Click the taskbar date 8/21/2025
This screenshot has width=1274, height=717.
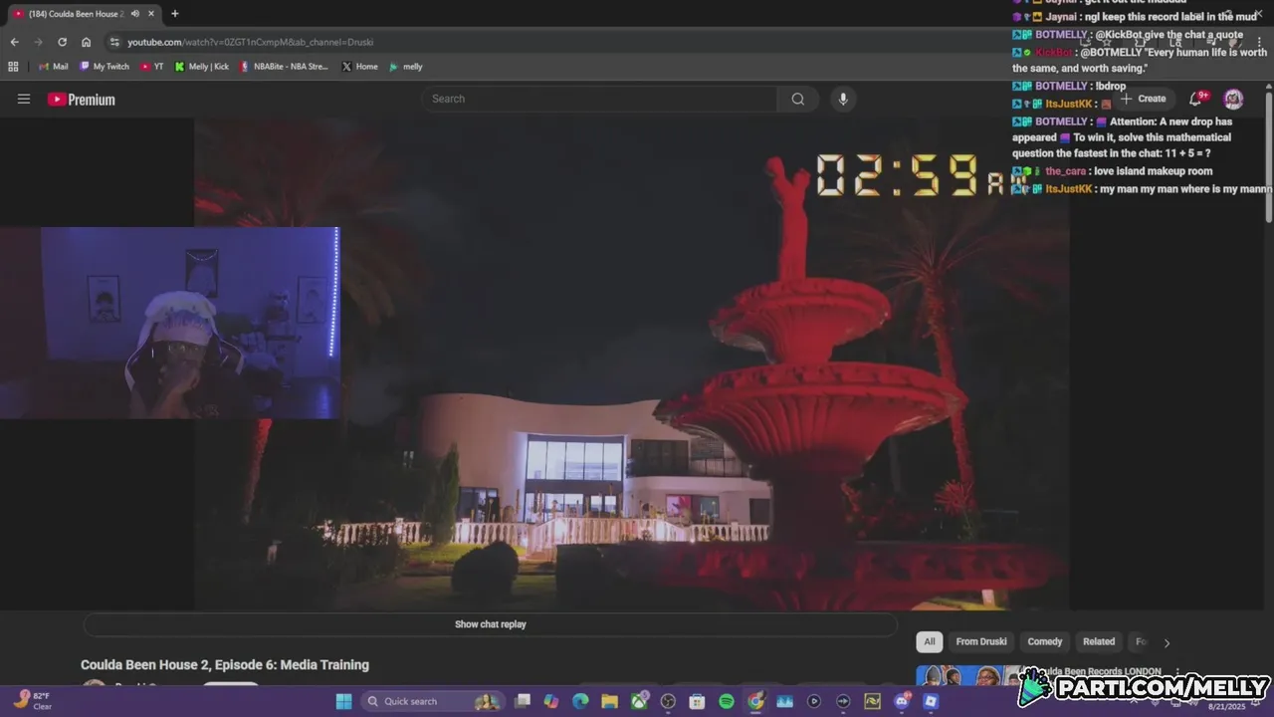(x=1226, y=706)
